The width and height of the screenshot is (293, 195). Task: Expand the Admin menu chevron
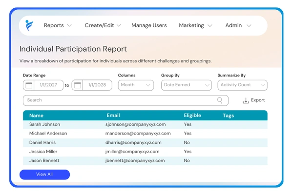click(249, 25)
